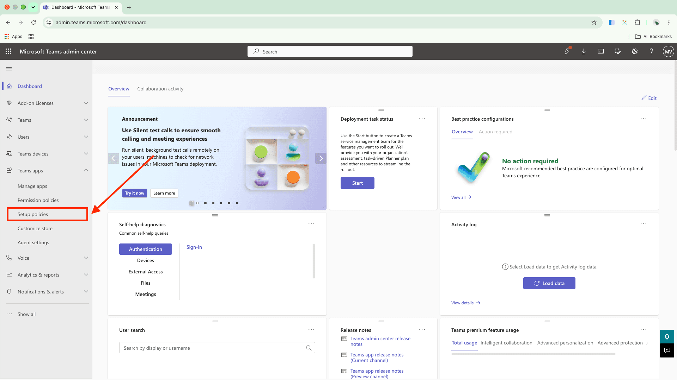The image size is (677, 380).
Task: Select Devices self-help category
Action: 146,260
